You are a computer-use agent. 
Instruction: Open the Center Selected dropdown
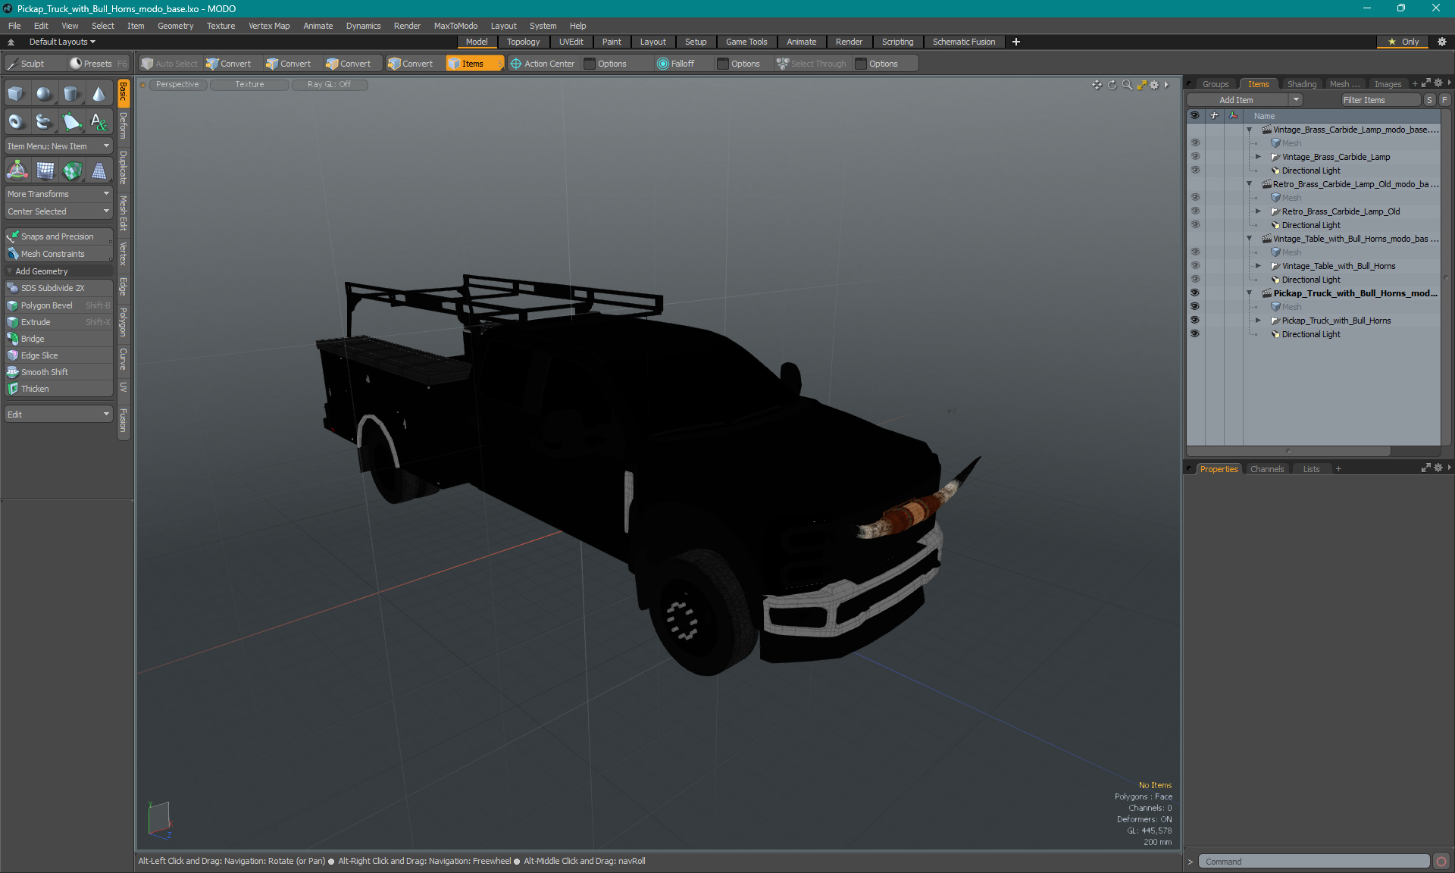[59, 211]
